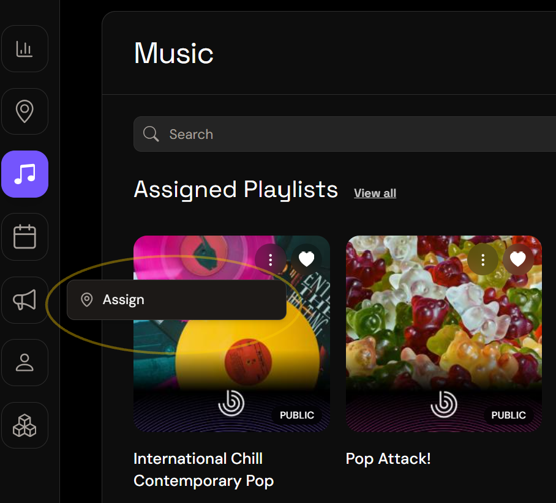The height and width of the screenshot is (503, 556).
Task: Open the gummy bears playlist cover
Action: point(443,333)
